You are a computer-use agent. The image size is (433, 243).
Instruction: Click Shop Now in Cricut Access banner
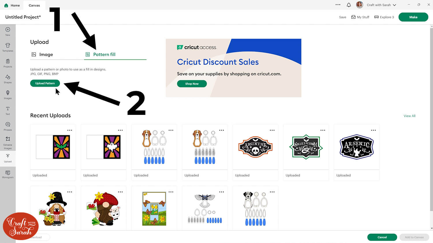[x=192, y=84]
